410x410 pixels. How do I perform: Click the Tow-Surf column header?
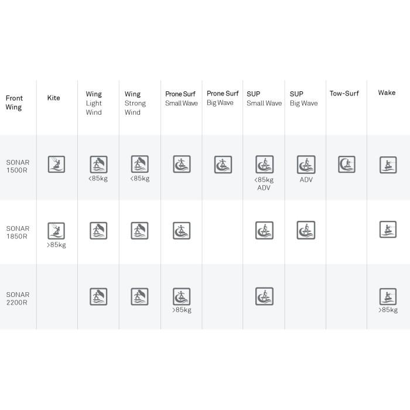click(x=344, y=93)
